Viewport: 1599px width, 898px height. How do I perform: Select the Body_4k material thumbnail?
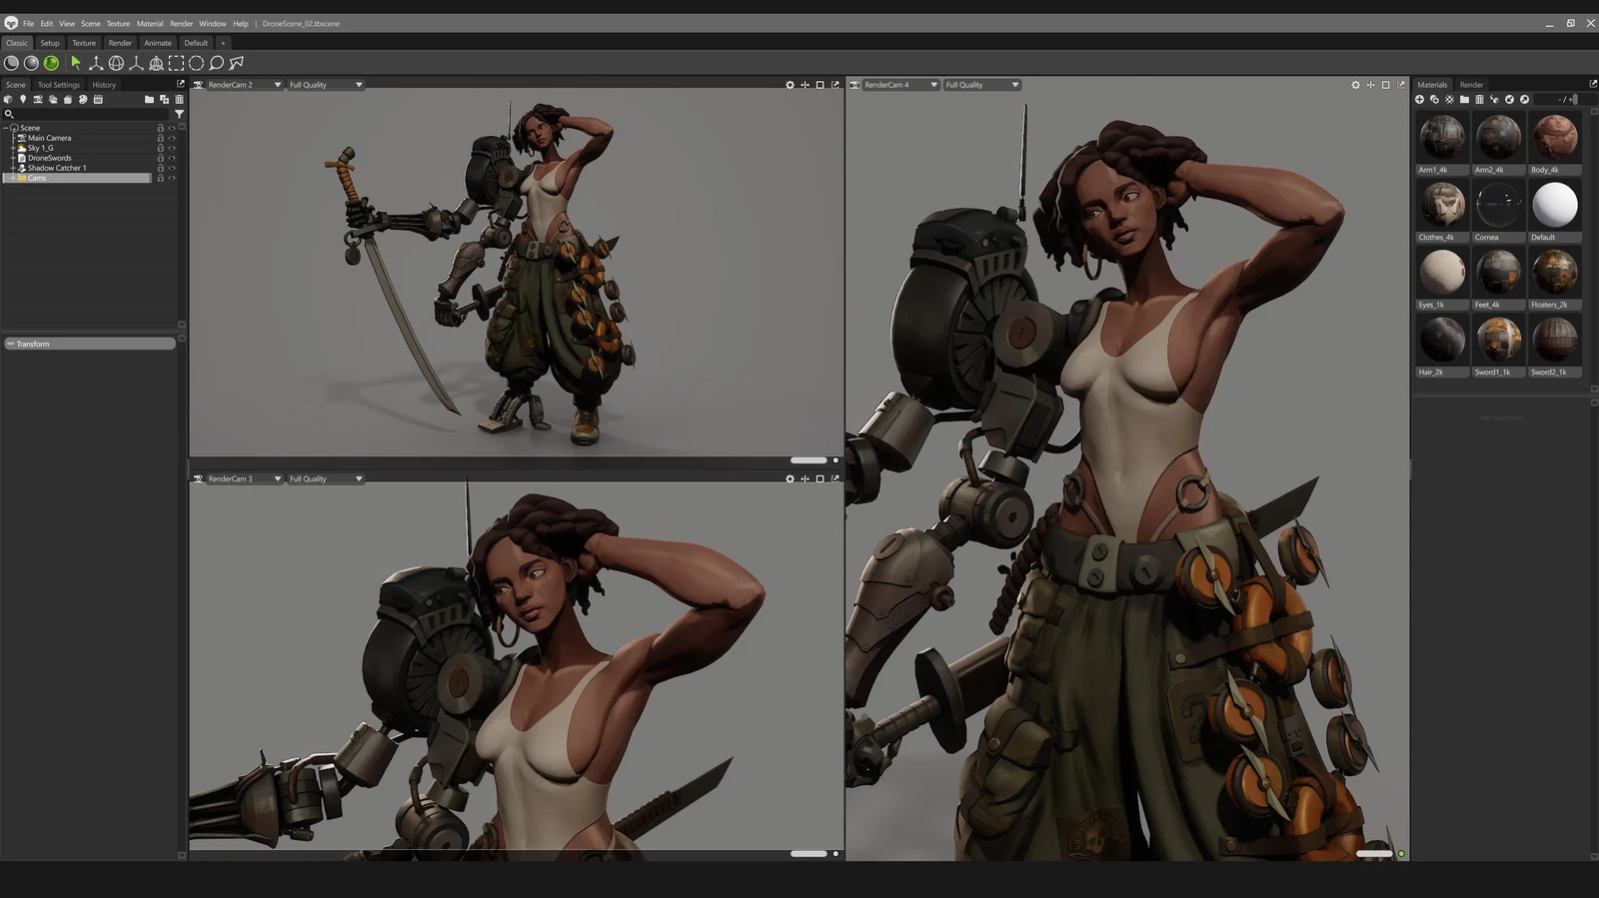(x=1554, y=138)
